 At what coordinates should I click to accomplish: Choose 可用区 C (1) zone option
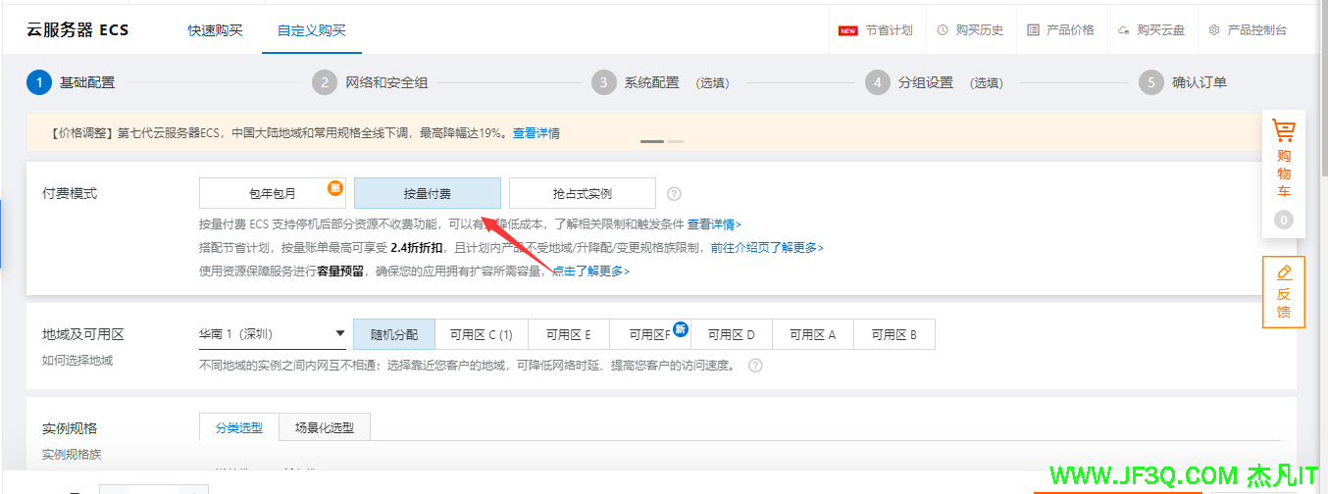481,334
